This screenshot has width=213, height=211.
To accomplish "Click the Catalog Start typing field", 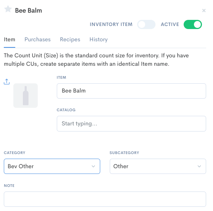I will coord(131,123).
